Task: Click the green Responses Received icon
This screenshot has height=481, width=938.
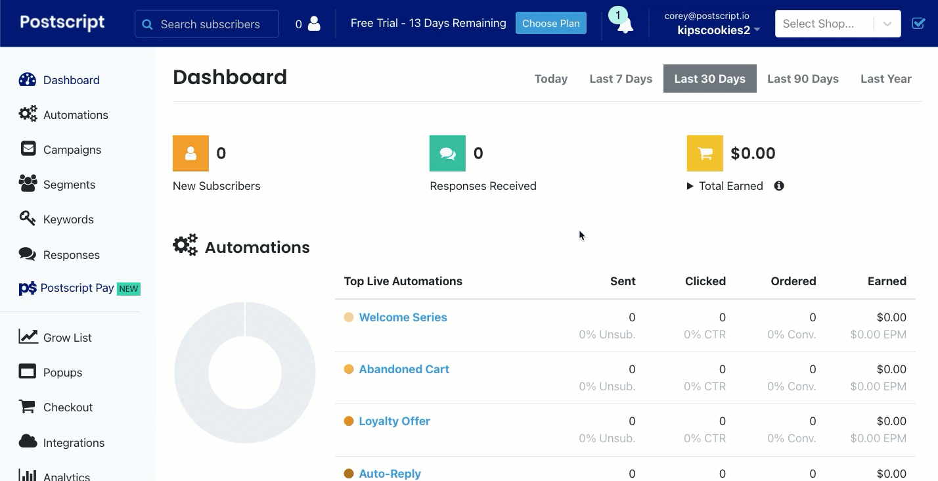Action: click(447, 153)
